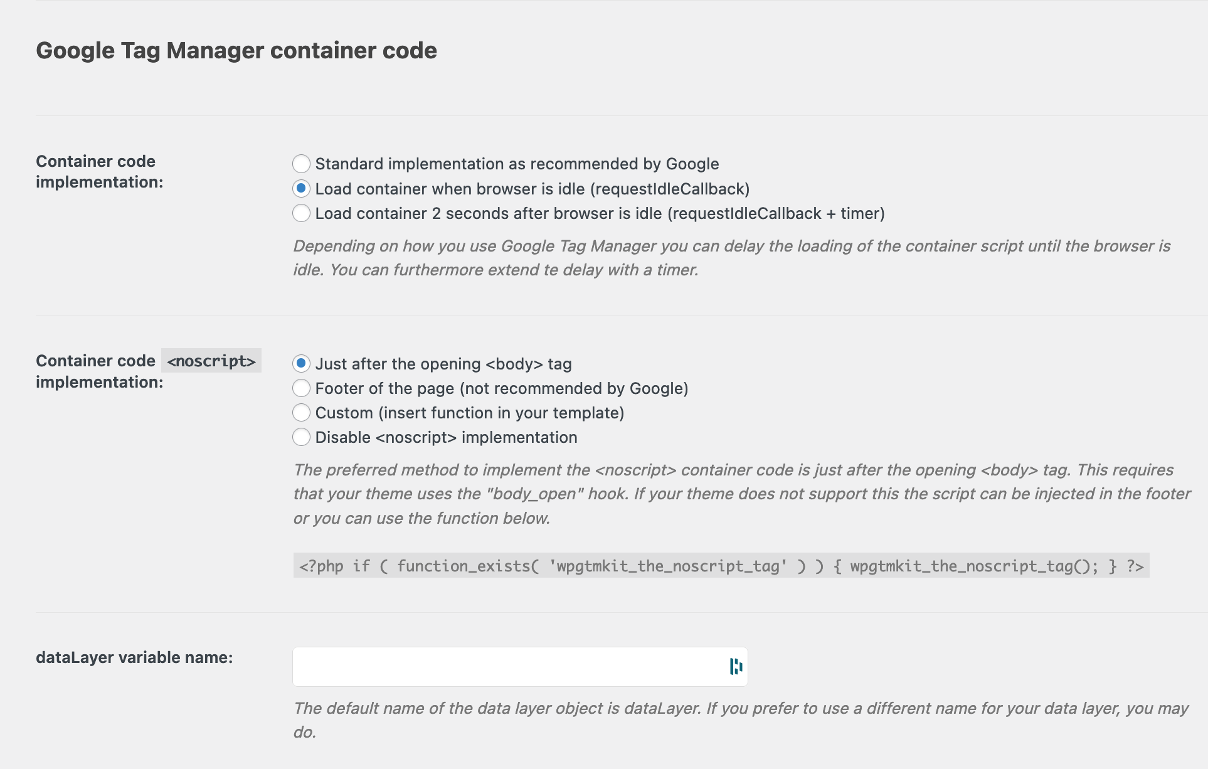Viewport: 1208px width, 769px height.
Task: Focus the dataLayer variable name input field
Action: [508, 666]
